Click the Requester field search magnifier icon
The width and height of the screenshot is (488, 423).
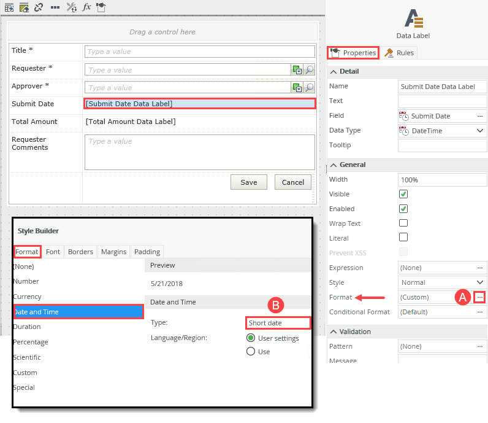(x=309, y=70)
